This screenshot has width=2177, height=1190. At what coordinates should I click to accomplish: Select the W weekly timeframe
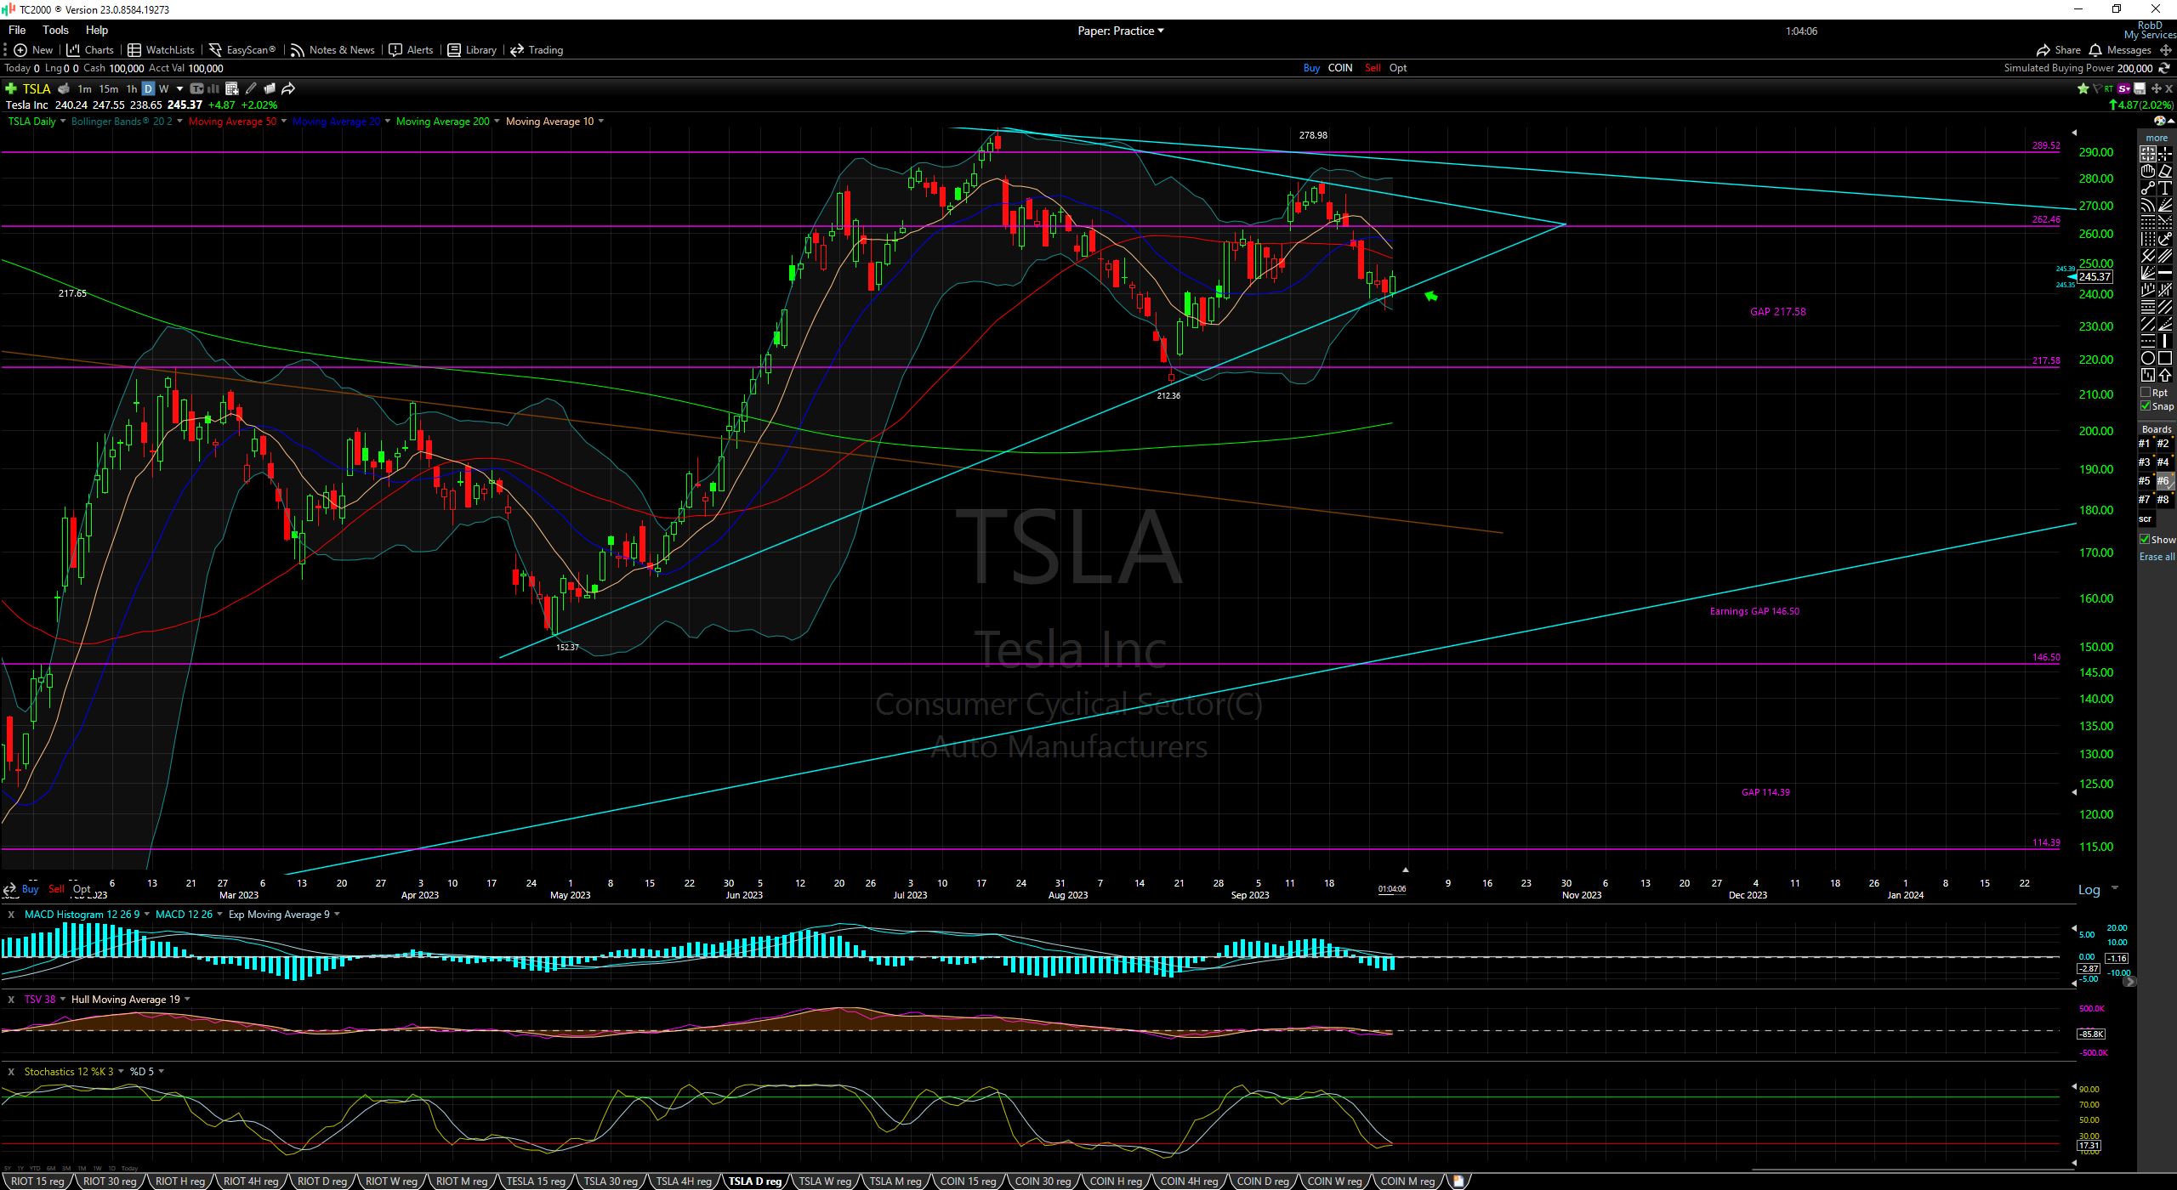coord(164,88)
